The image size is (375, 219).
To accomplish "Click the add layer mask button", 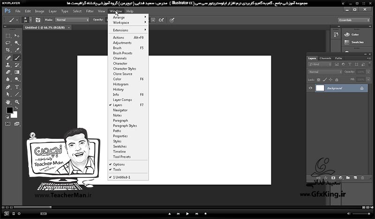I will (333, 178).
